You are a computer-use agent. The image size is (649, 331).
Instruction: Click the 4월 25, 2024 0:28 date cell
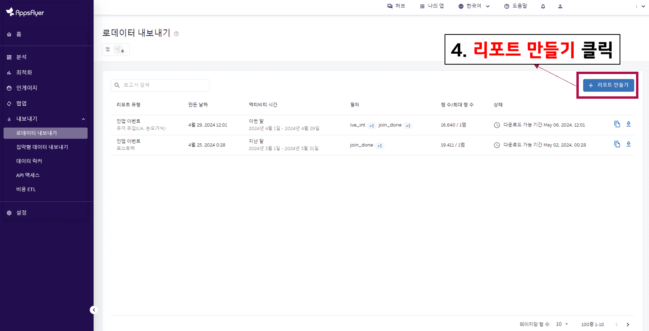(207, 145)
